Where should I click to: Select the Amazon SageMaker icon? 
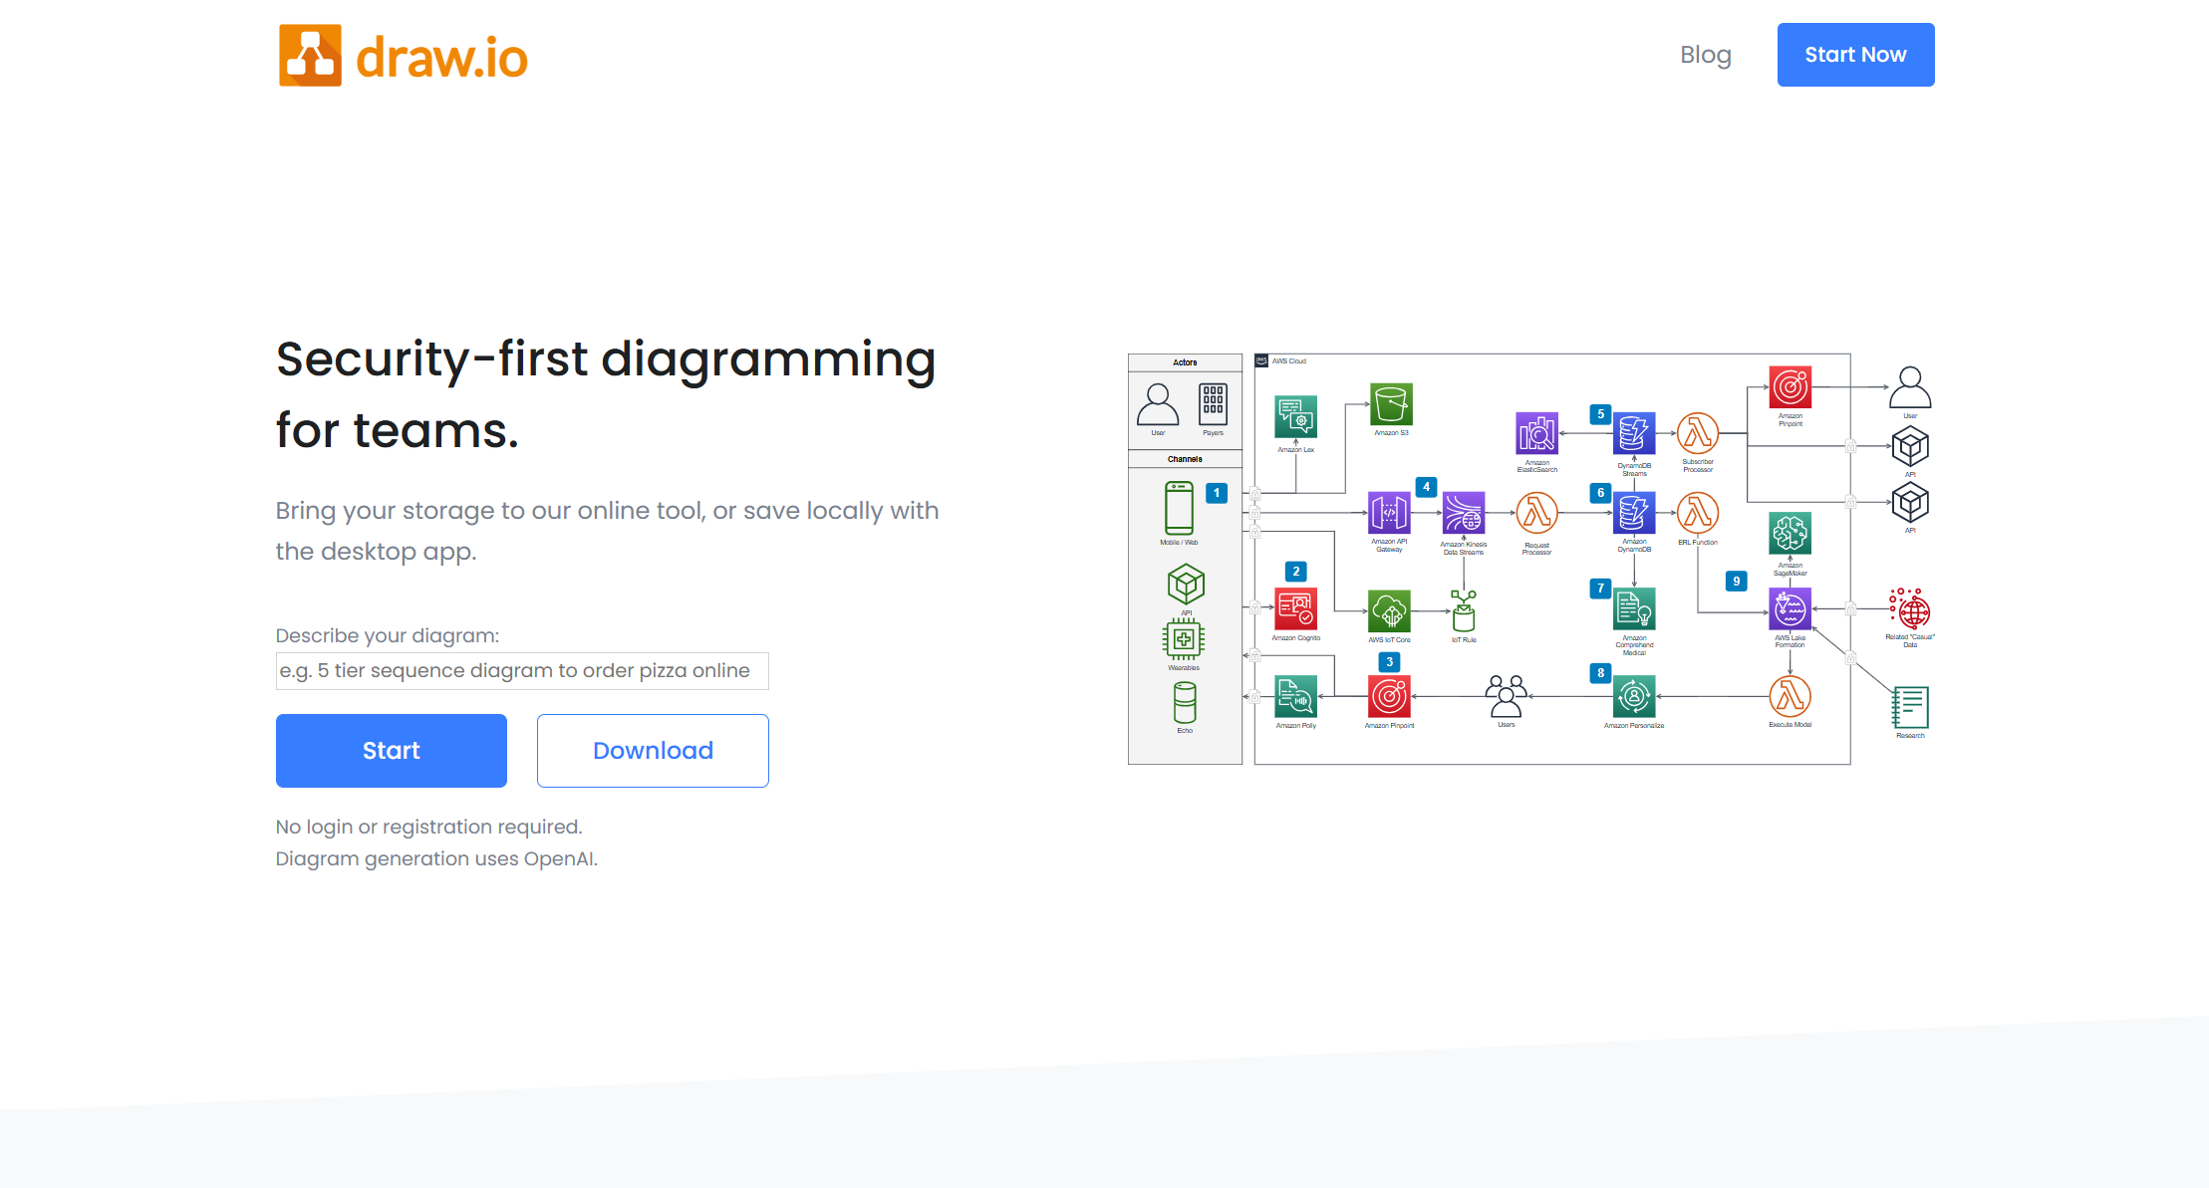pyautogui.click(x=1790, y=534)
